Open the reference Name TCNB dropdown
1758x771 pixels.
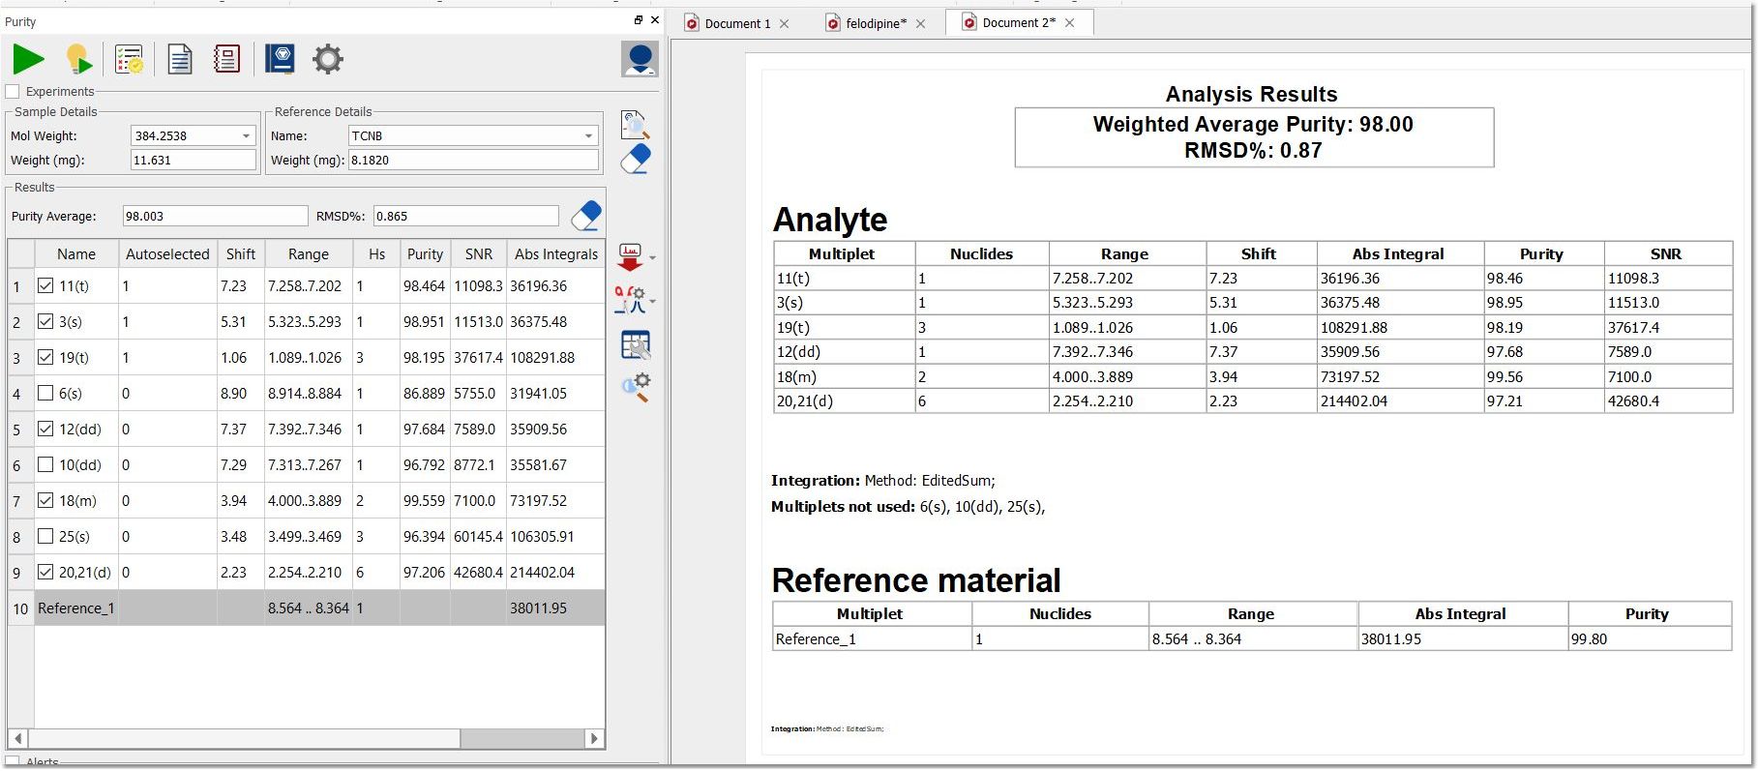coord(588,136)
